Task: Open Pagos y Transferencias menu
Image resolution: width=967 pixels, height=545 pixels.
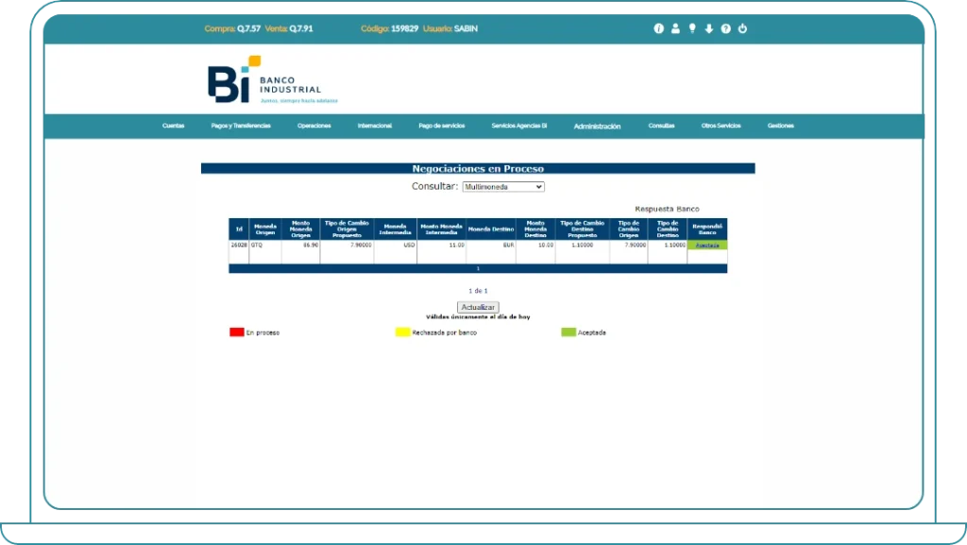Action: [241, 126]
